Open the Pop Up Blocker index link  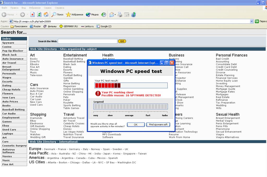click(x=14, y=51)
